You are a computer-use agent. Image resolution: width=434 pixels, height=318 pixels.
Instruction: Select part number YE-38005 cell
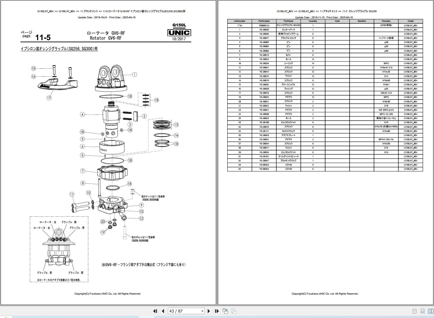coord(264,42)
